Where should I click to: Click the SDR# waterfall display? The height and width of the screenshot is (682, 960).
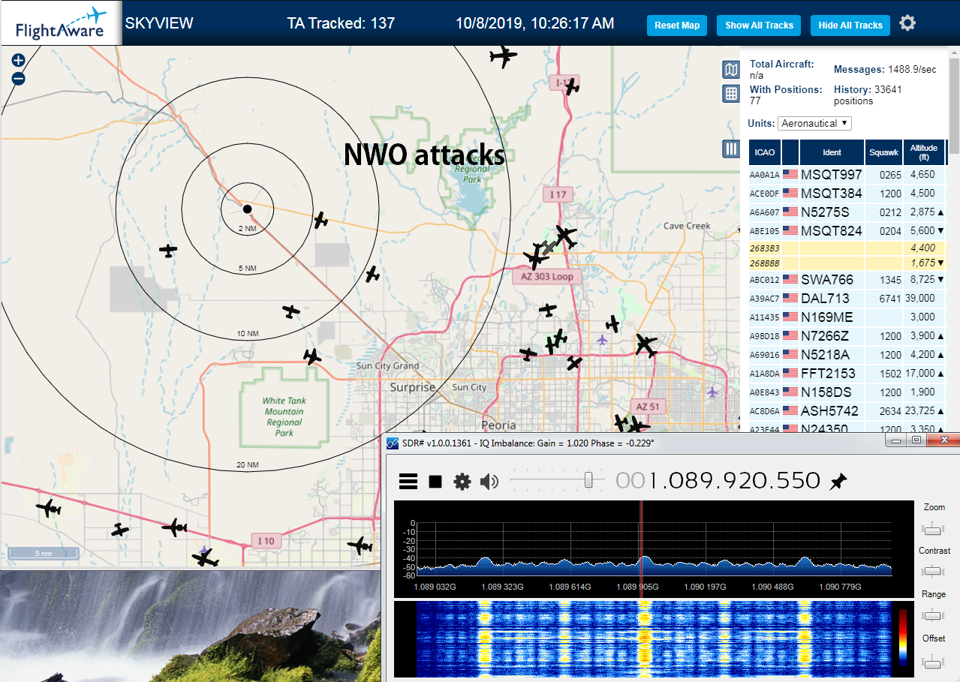click(x=653, y=638)
